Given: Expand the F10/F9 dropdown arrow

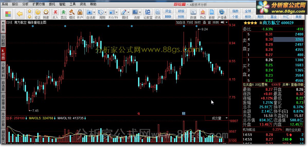Looking at the screenshot, I should 117,12.
